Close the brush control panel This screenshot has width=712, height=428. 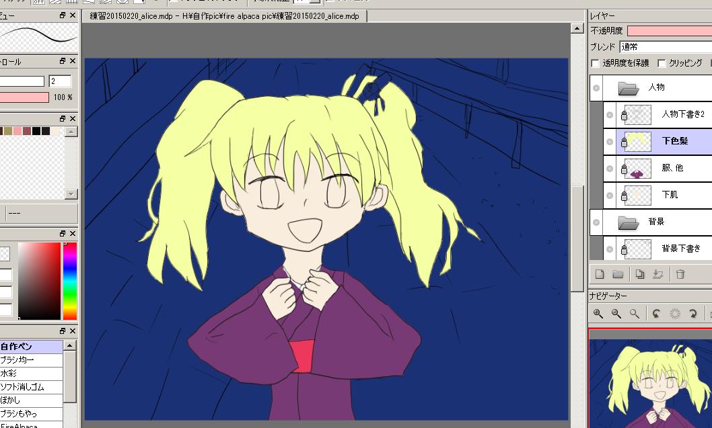tap(73, 60)
